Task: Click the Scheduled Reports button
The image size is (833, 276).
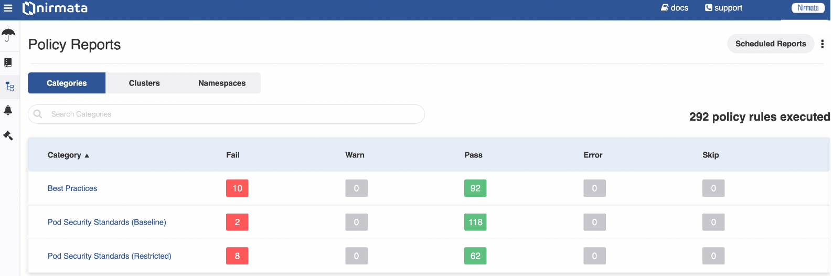Action: click(x=771, y=44)
